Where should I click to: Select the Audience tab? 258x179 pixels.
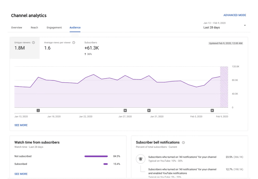click(x=75, y=28)
